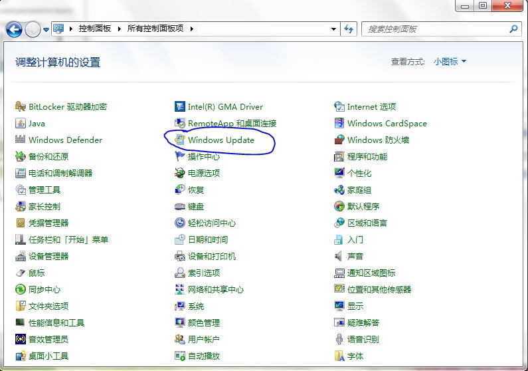This screenshot has height=371, width=528.
Task: Open BitLocker 驱动器加密 icon
Action: pos(20,107)
